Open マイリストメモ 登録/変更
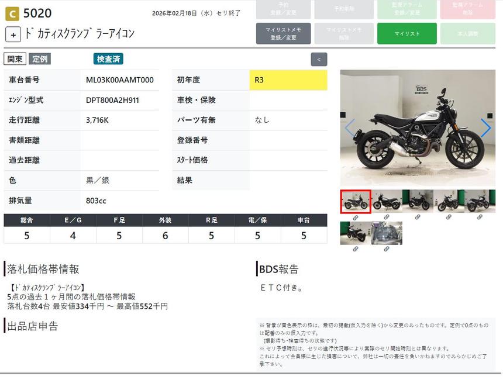Image resolution: width=503 pixels, height=390 pixels. click(284, 33)
